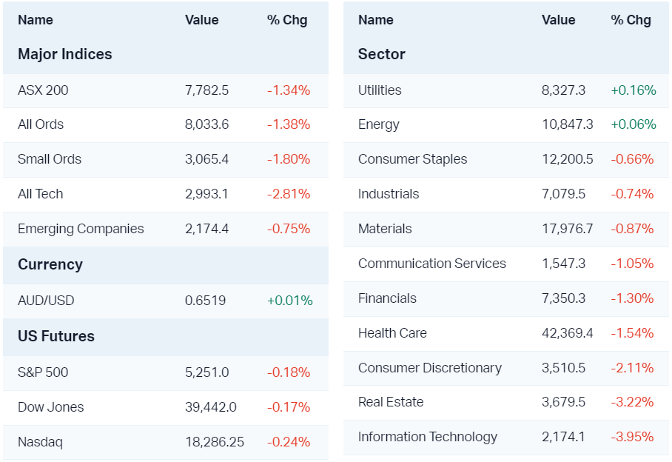Open Communication Services sector
The height and width of the screenshot is (462, 672).
click(x=432, y=264)
